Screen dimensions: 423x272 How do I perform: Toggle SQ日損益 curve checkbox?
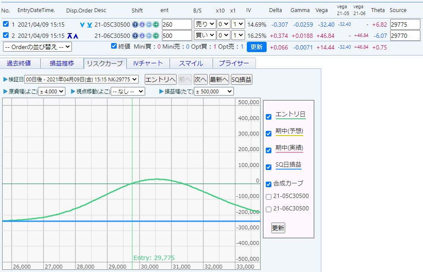coord(268,167)
